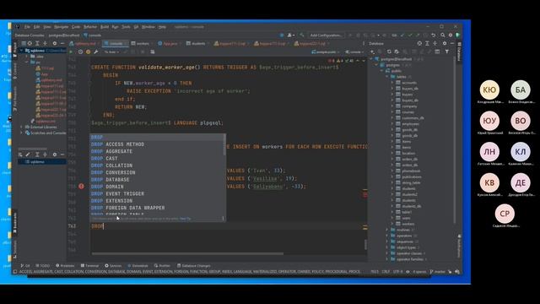Image resolution: width=540 pixels, height=304 pixels.
Task: Open the user account dropdown in main toolbar
Action: (x=290, y=35)
